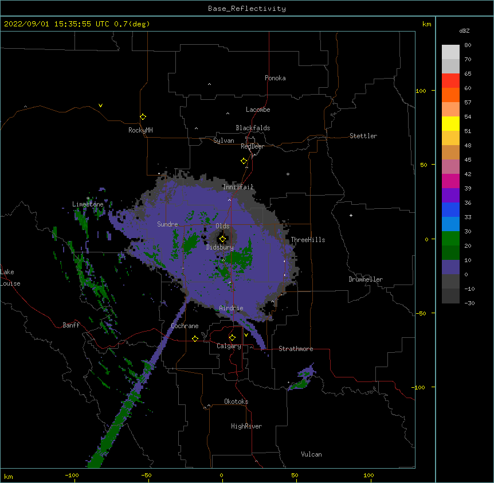Click the yellow diamond marker above RockyMH

(x=143, y=116)
